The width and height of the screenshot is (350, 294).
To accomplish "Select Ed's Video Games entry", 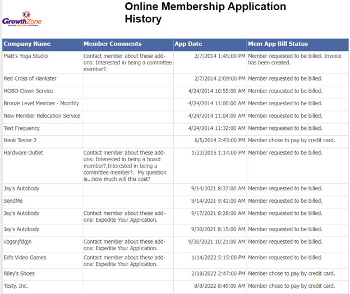I will tap(25, 258).
